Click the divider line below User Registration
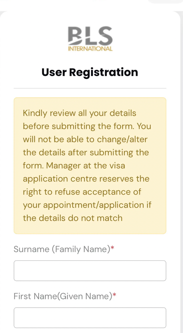This screenshot has height=333, width=183. click(x=90, y=88)
